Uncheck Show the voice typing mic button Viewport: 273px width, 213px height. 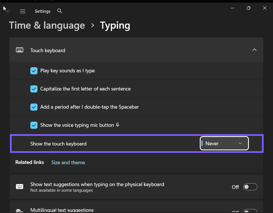pos(34,125)
